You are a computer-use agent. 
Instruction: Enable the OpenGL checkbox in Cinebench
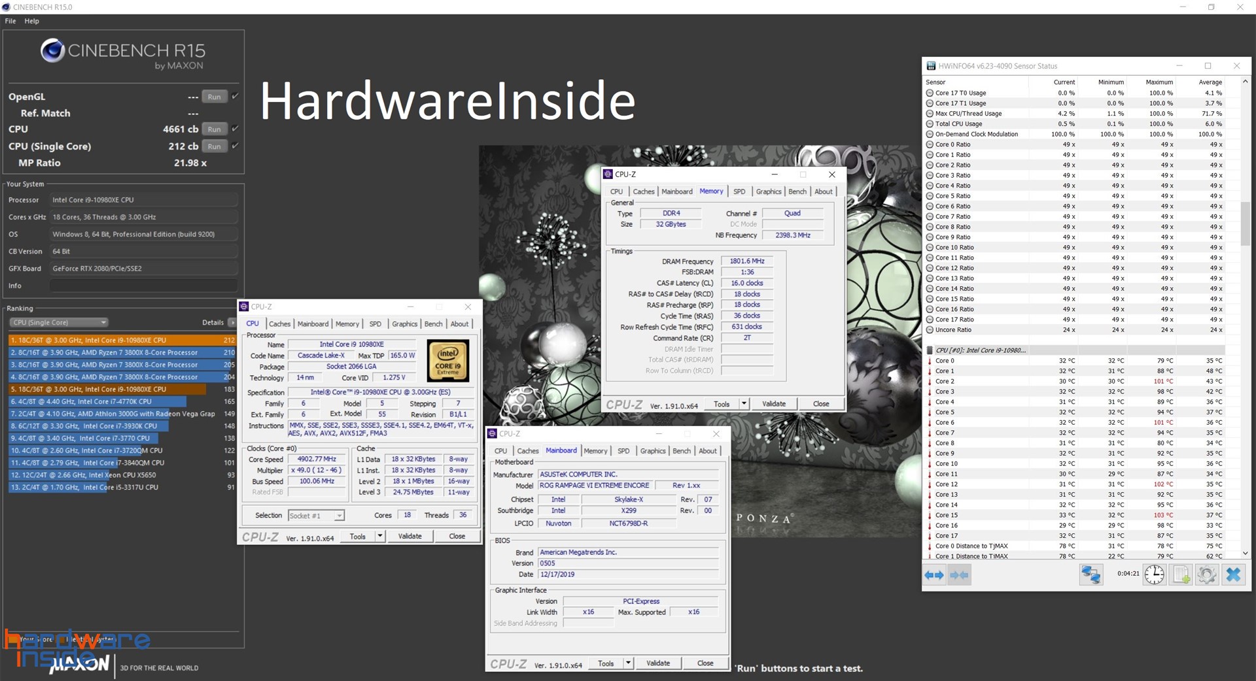coord(234,96)
